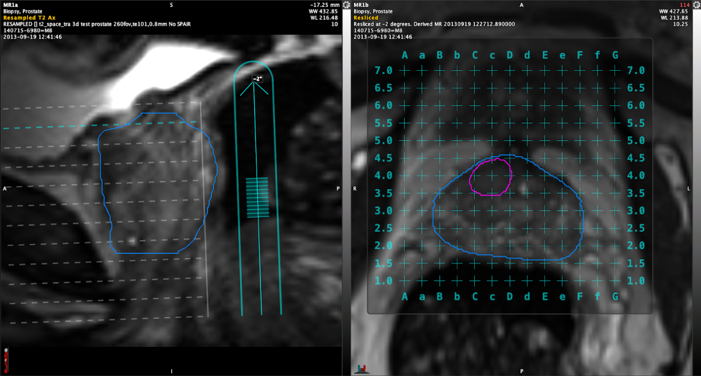Click the WW 427.65 value in MR1b

point(675,11)
